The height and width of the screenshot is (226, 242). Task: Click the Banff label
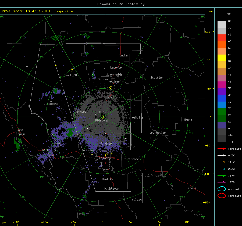[x=44, y=150]
